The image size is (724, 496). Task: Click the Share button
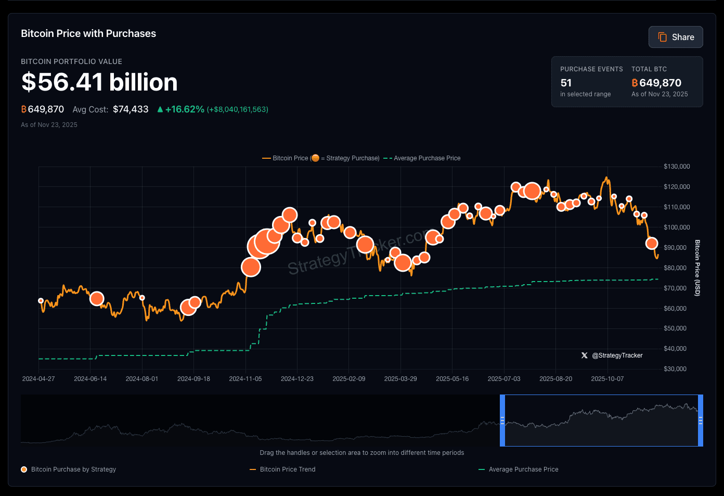coord(675,37)
